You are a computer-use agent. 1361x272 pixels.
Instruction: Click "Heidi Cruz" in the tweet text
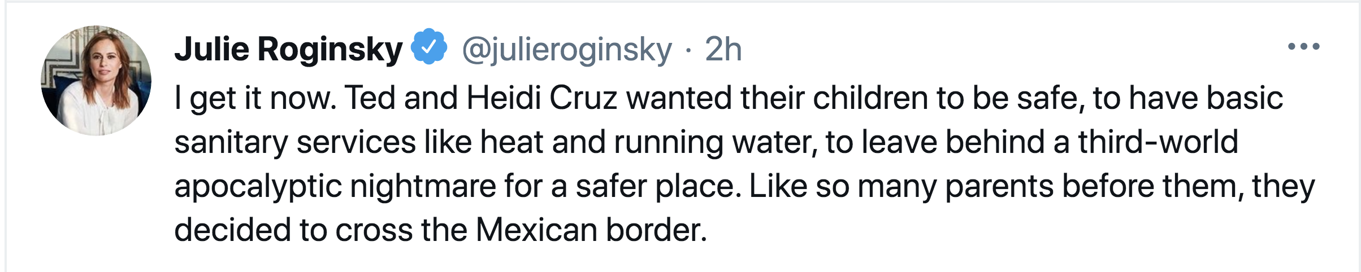(541, 98)
